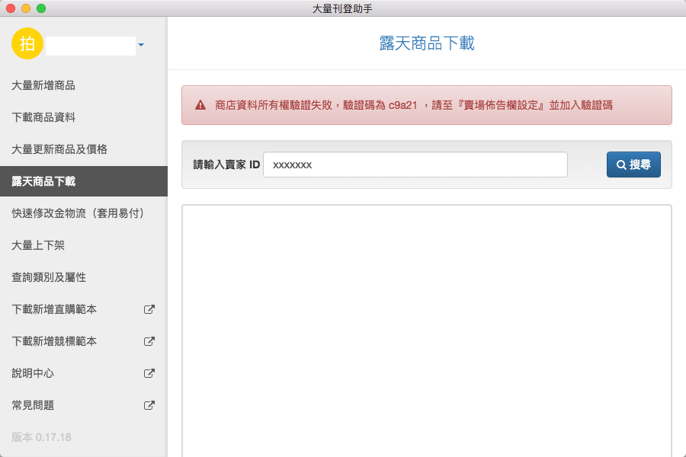This screenshot has width=686, height=457.
Task: Open 說明中心 link
Action: tap(33, 373)
